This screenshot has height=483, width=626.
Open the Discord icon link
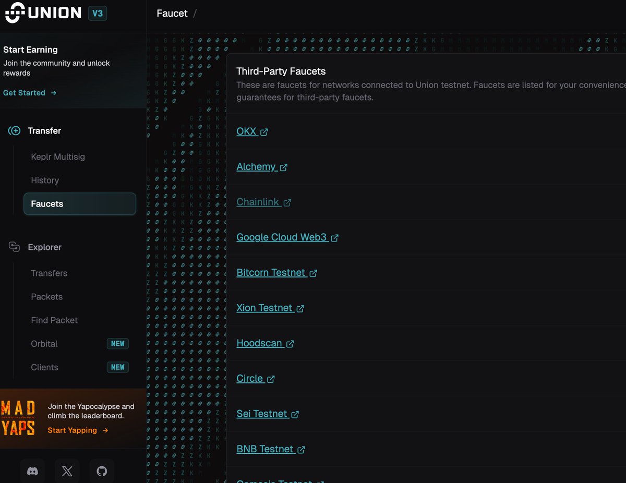pyautogui.click(x=32, y=472)
